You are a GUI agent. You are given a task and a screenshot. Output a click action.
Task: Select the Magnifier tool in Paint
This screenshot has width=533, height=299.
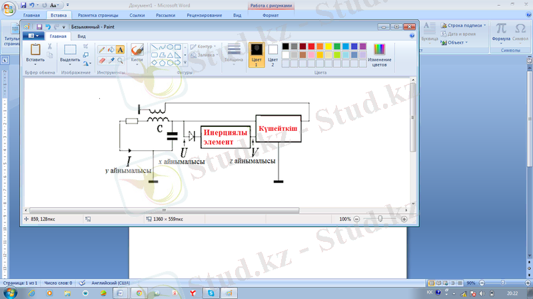click(x=120, y=60)
